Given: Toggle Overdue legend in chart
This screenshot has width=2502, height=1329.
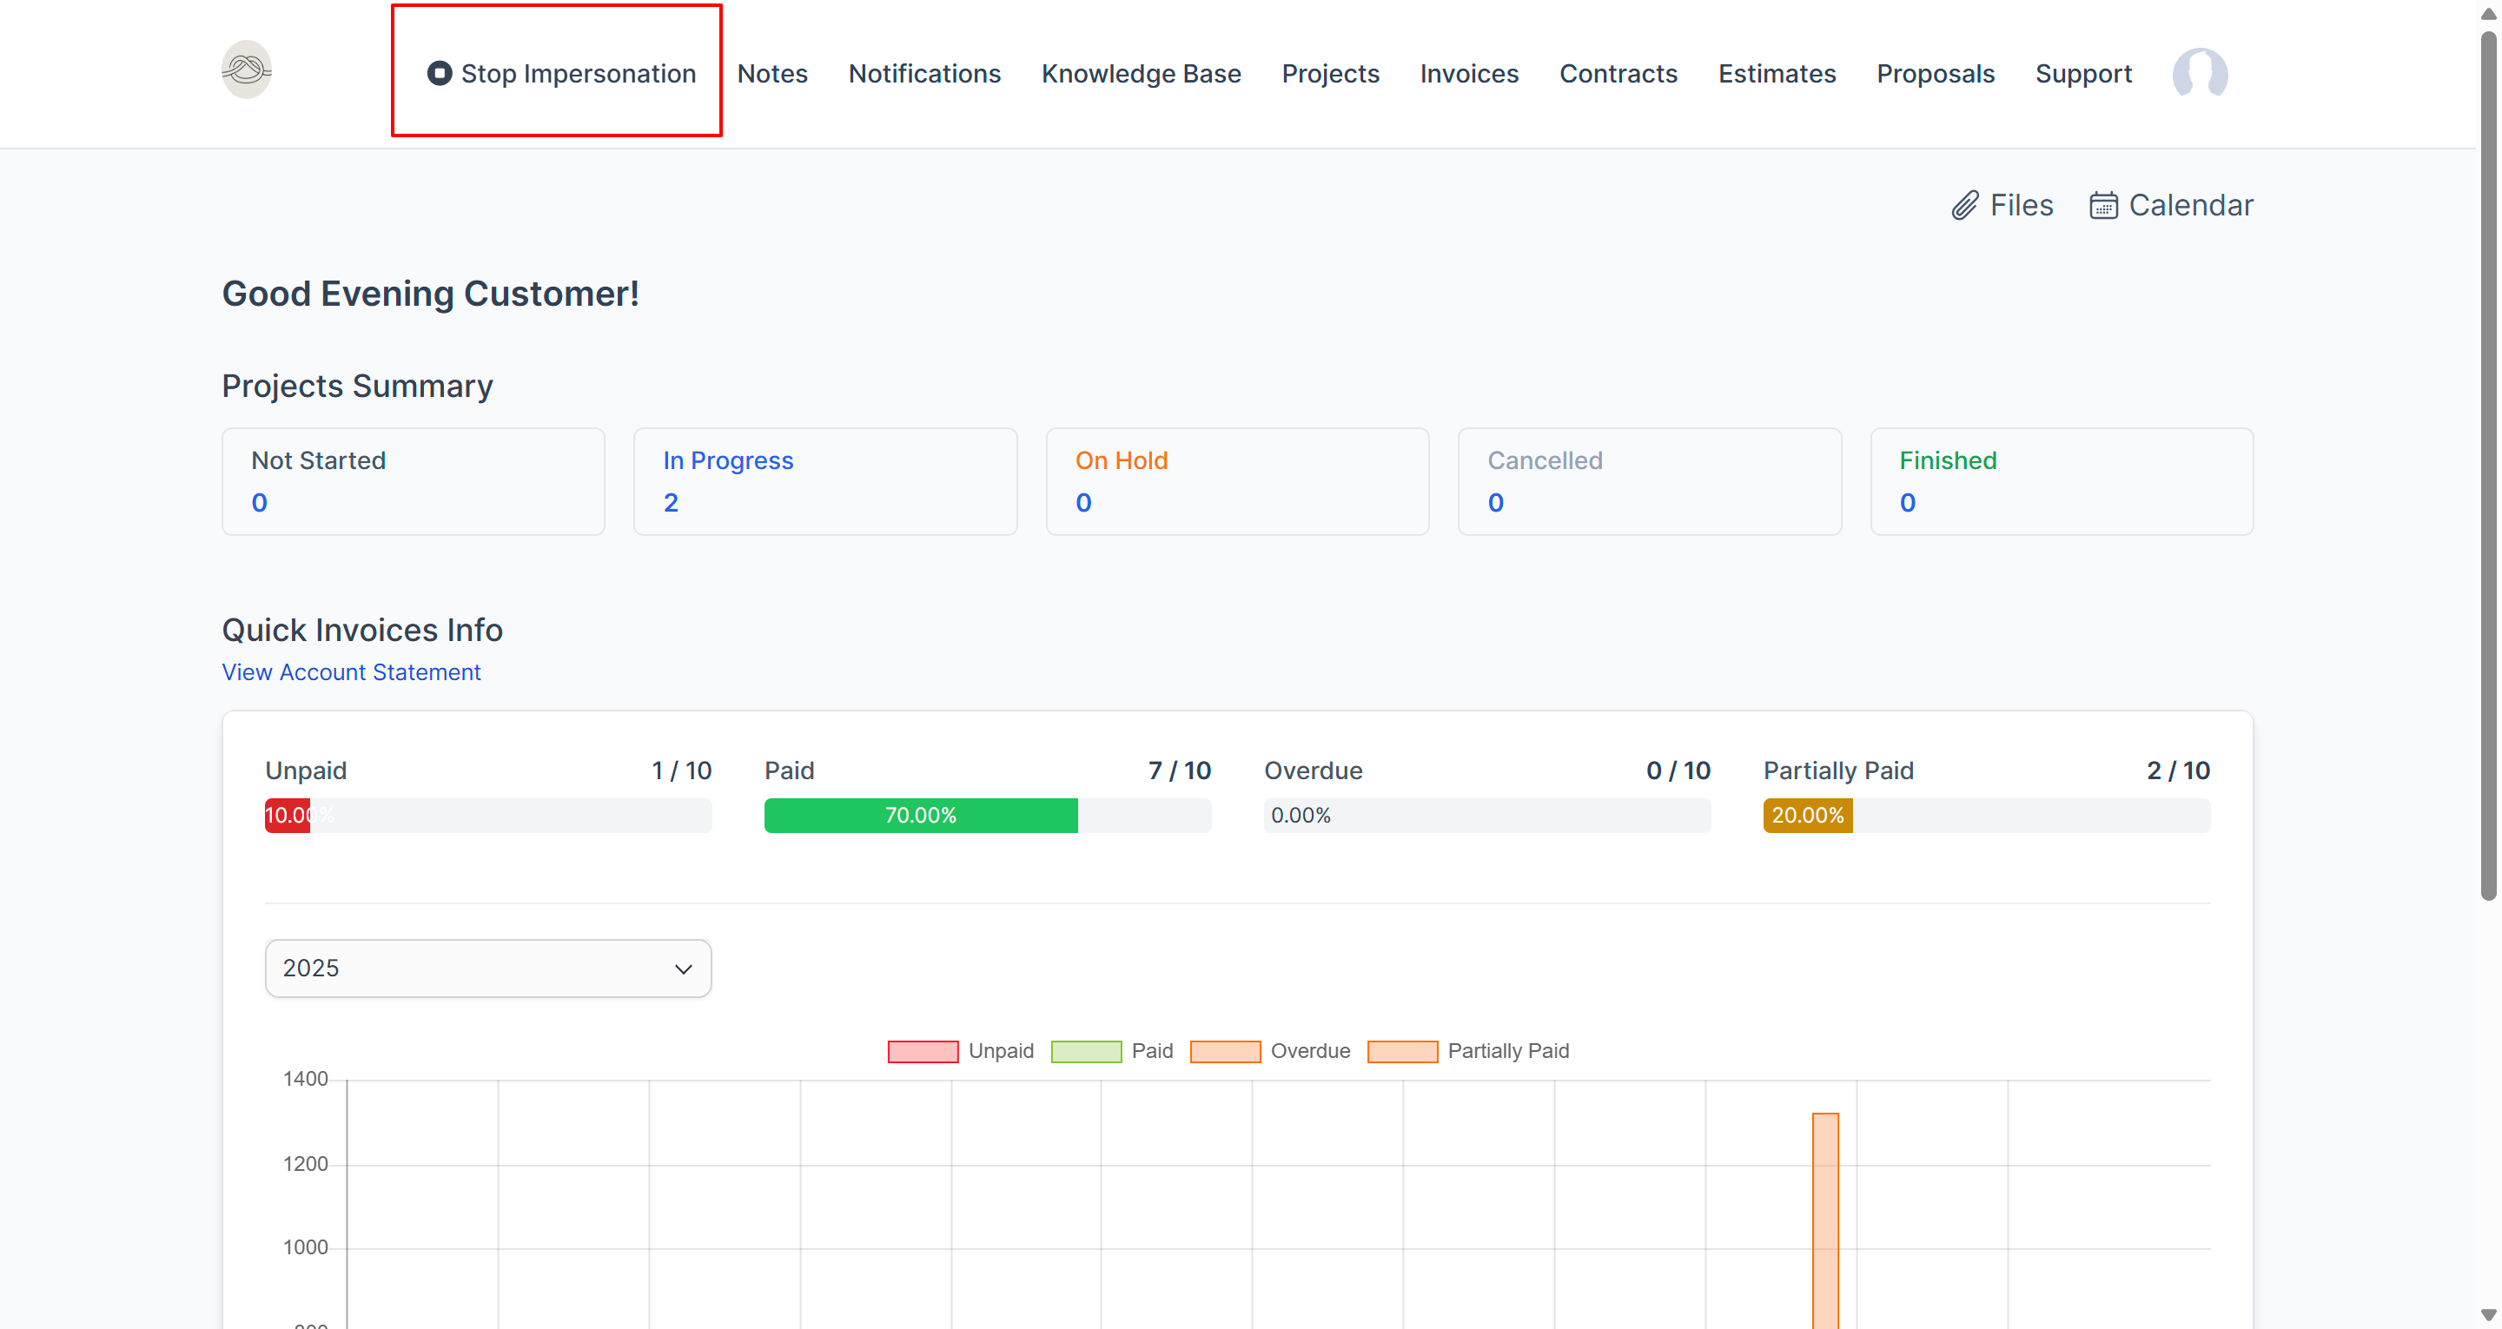Looking at the screenshot, I should (1225, 1051).
